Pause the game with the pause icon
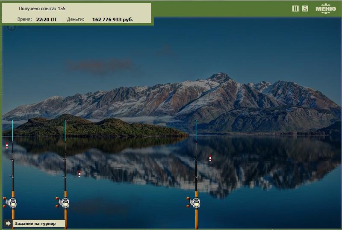This screenshot has width=342, height=230. [295, 9]
